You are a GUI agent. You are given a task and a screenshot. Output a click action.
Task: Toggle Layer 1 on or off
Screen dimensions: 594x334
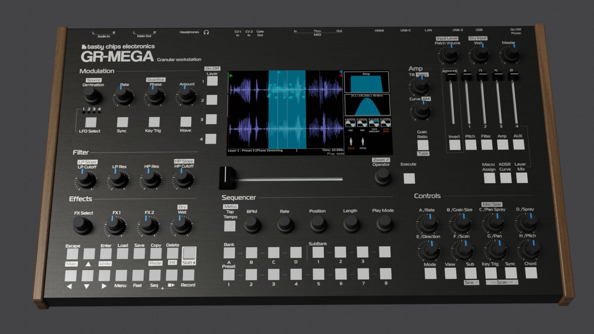coord(212,82)
